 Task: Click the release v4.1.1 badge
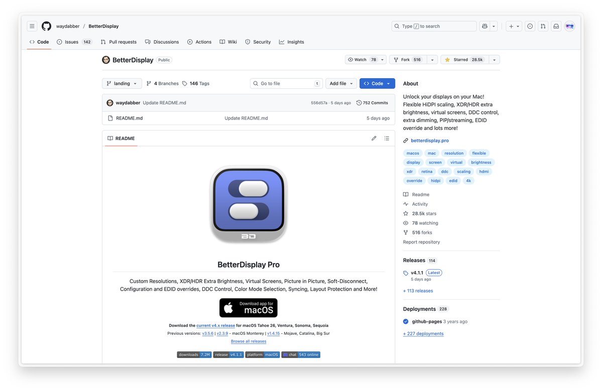[x=228, y=354]
